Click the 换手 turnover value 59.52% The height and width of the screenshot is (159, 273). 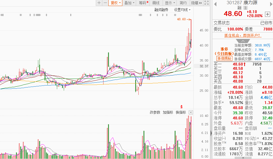[236, 103]
